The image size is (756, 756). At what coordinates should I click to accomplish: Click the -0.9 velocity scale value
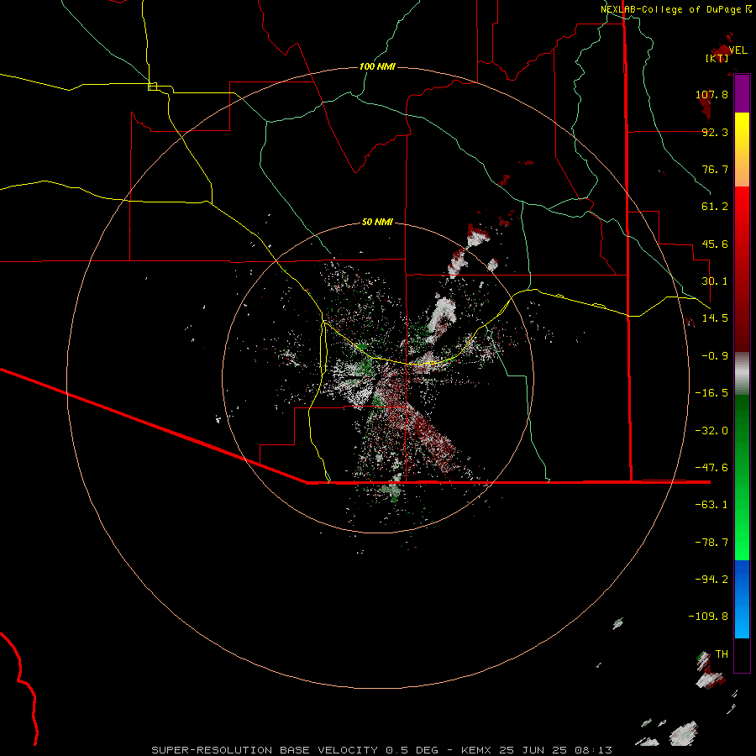(715, 356)
